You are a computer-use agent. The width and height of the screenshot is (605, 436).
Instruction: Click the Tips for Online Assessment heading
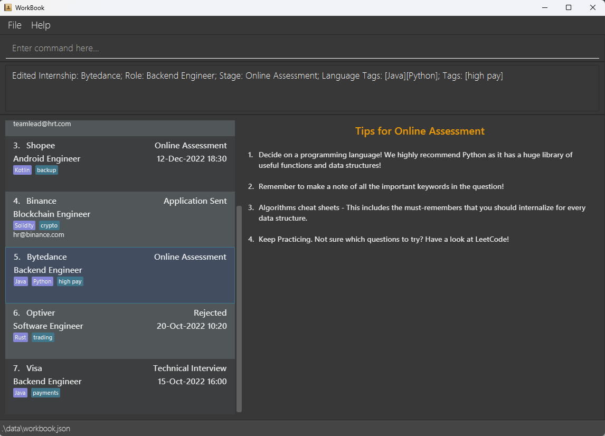tap(420, 131)
